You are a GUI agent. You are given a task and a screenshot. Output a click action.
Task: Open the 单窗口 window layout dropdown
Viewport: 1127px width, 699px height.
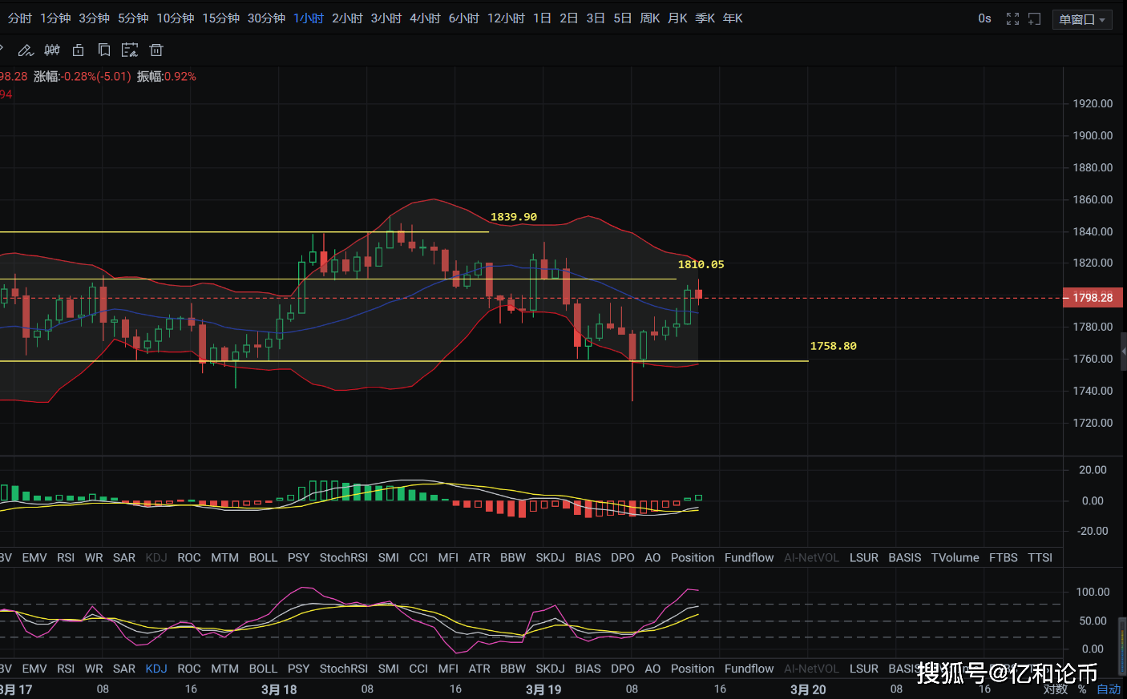[1082, 19]
